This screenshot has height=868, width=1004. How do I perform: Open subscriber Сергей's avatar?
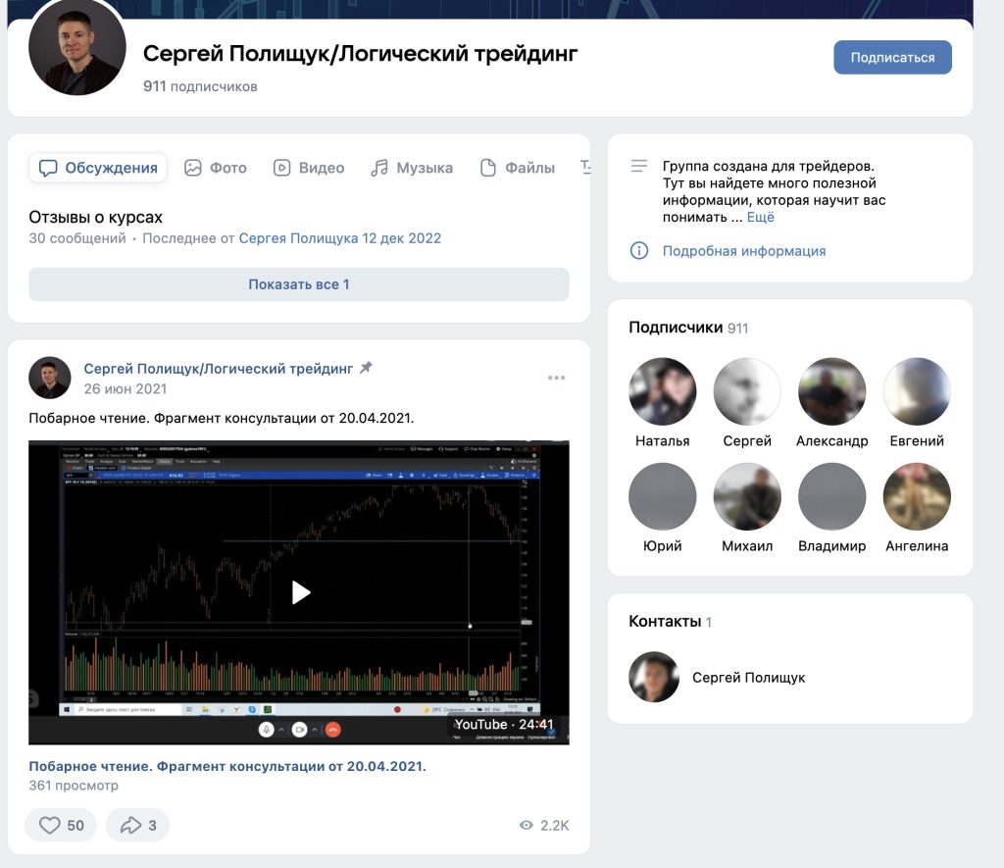746,391
